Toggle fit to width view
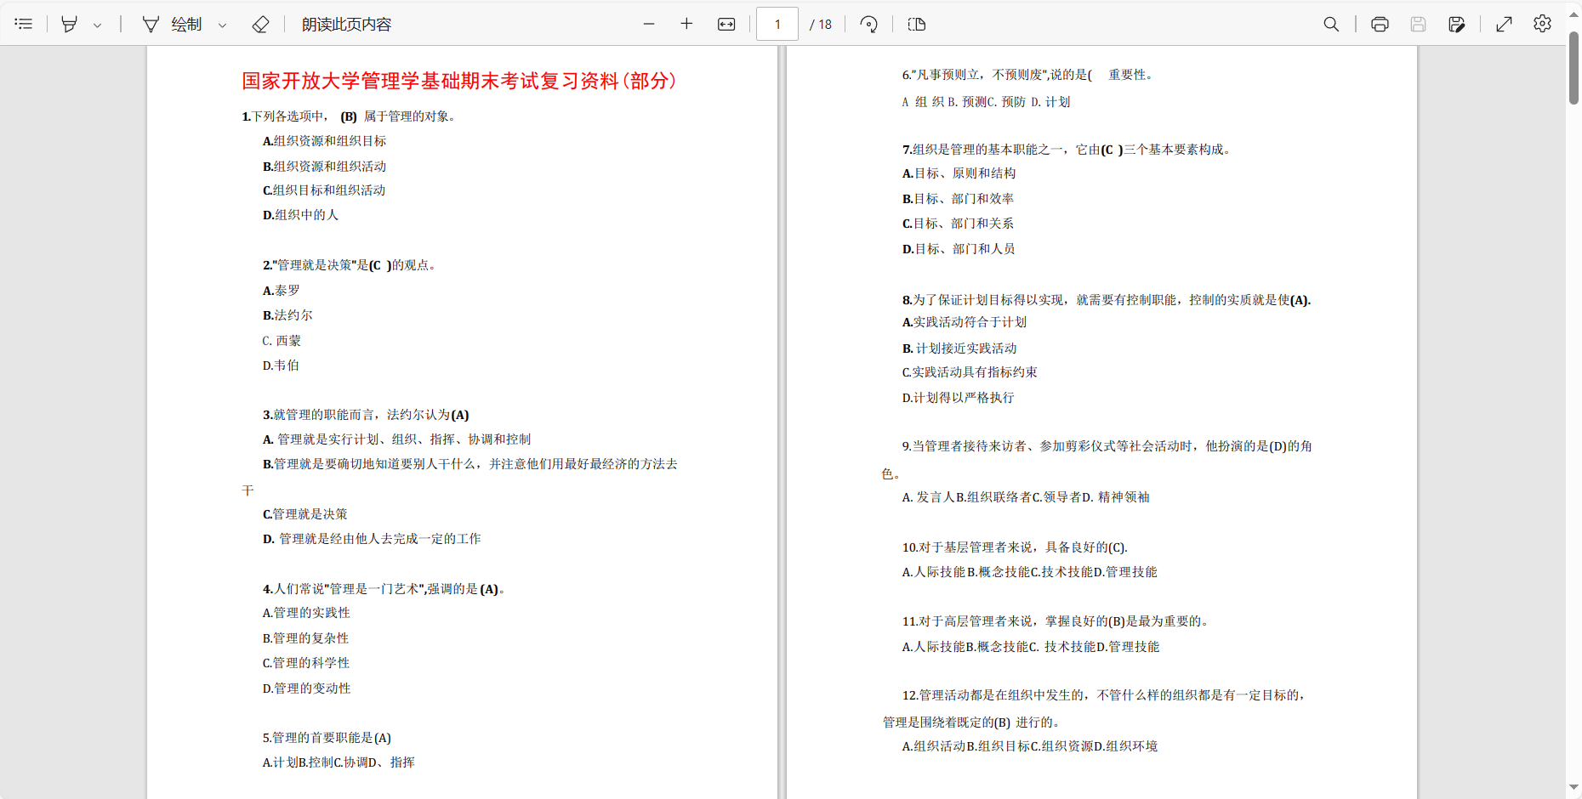The width and height of the screenshot is (1582, 799). point(726,24)
